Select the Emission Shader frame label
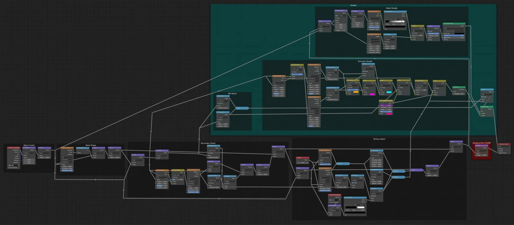 (x=365, y=61)
